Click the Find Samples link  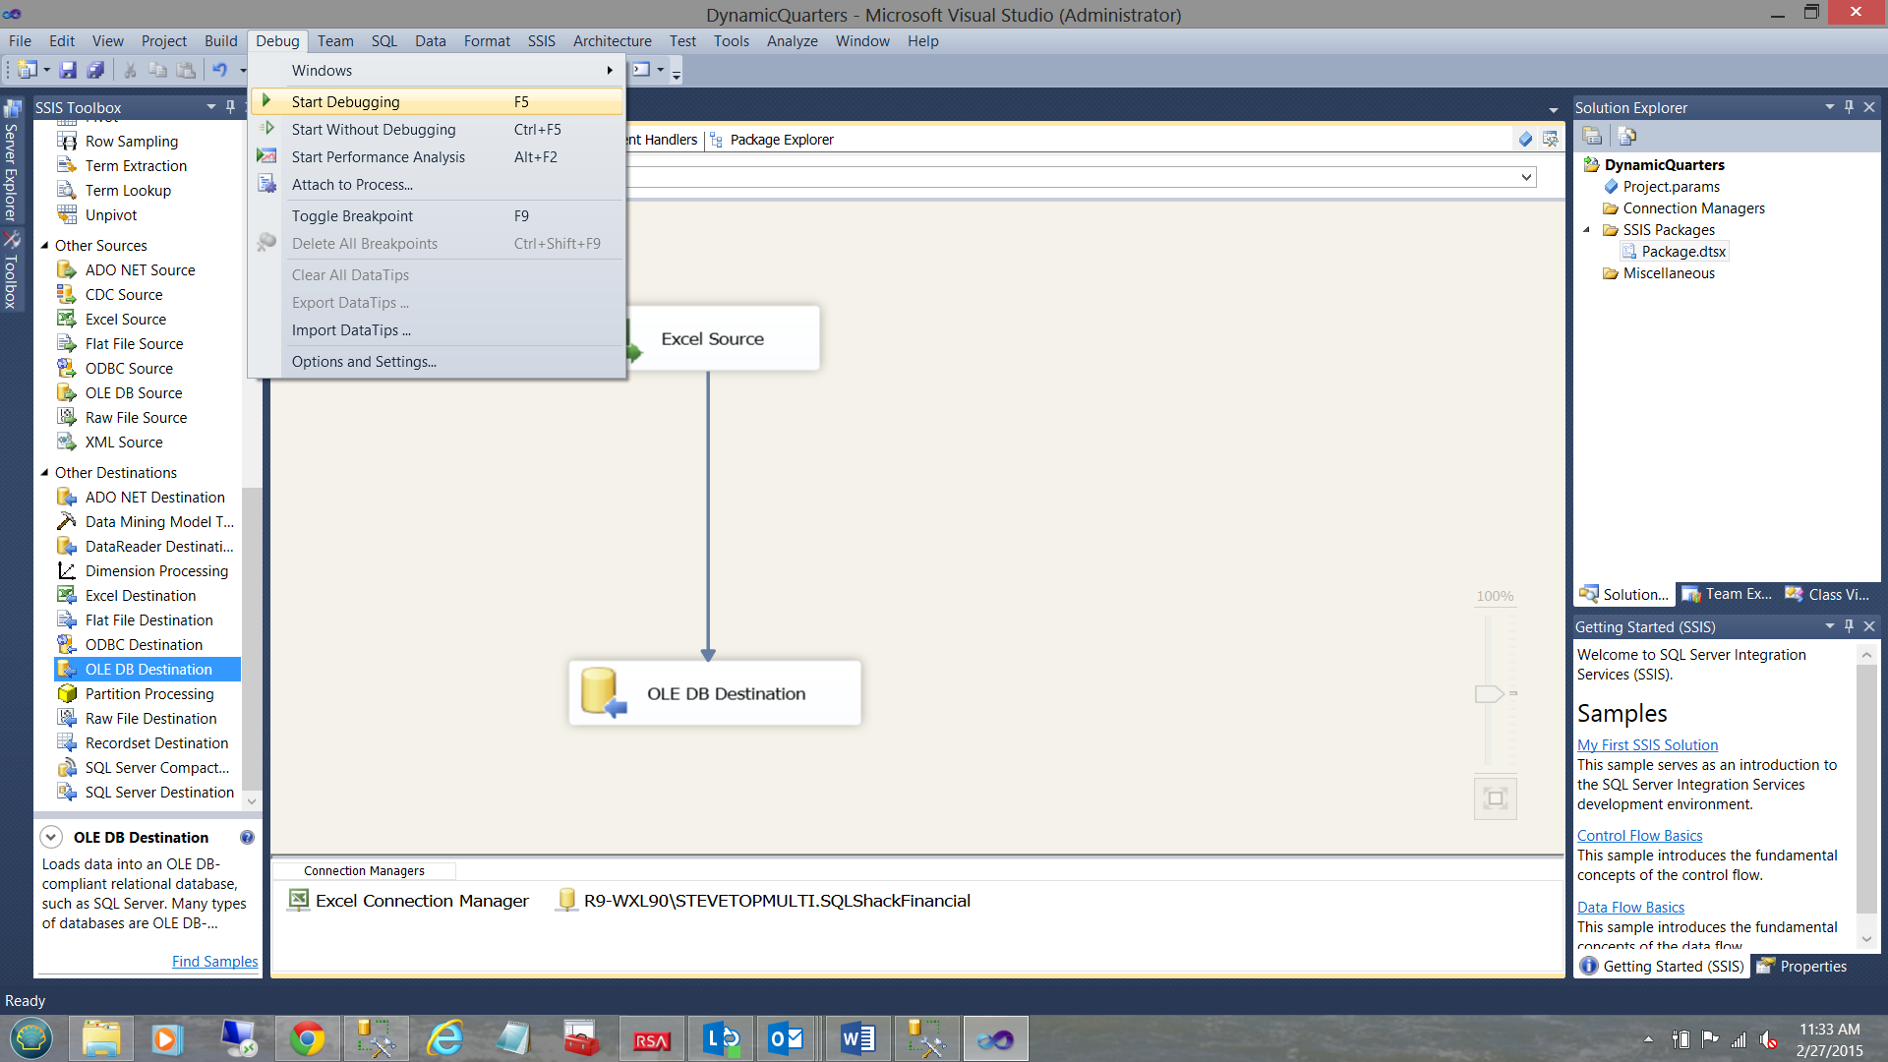pyautogui.click(x=214, y=962)
